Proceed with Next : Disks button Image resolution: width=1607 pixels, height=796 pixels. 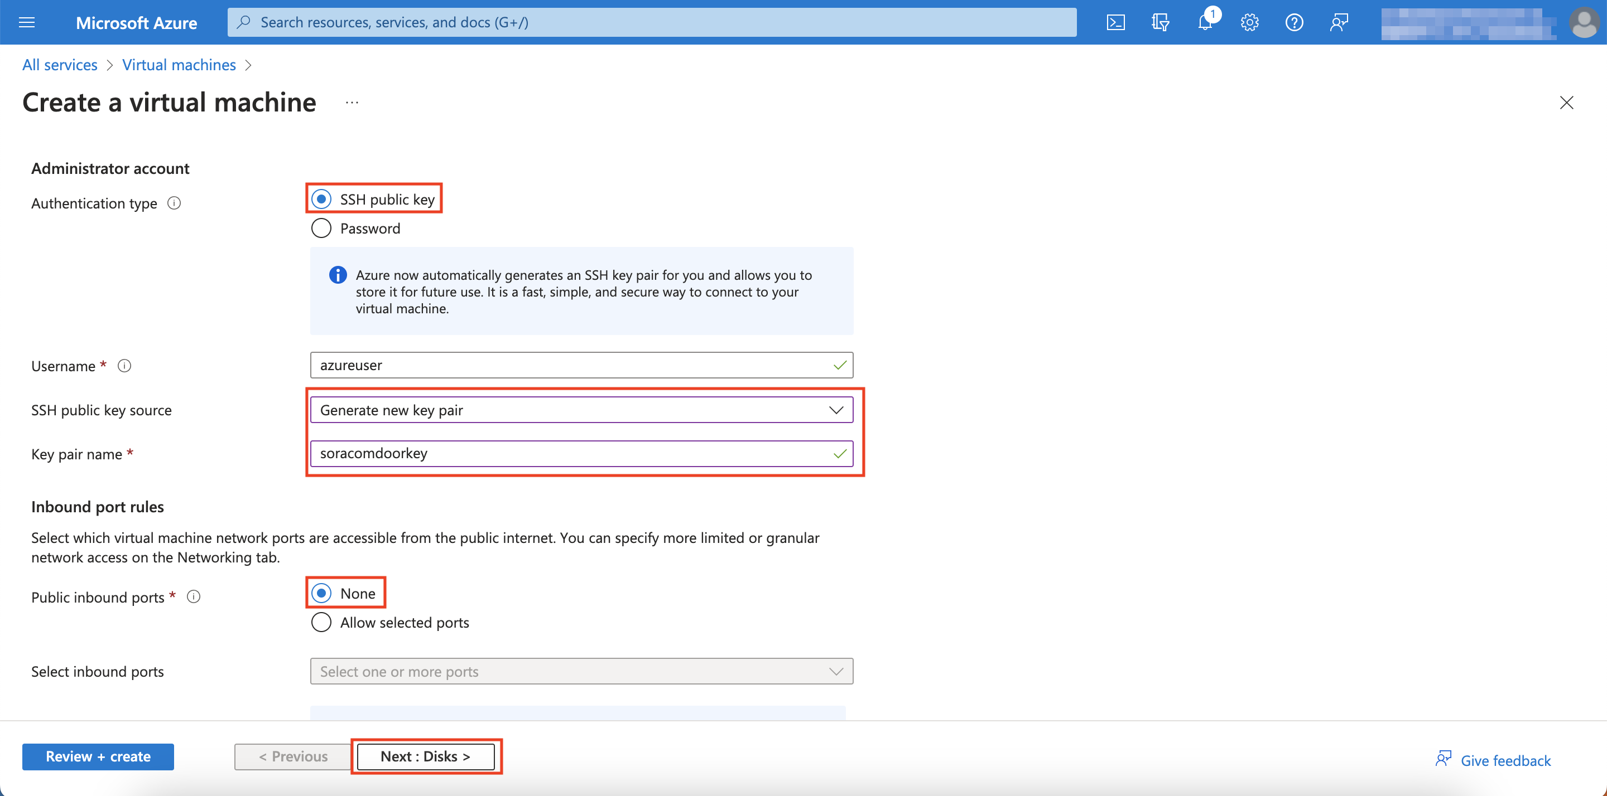tap(426, 756)
